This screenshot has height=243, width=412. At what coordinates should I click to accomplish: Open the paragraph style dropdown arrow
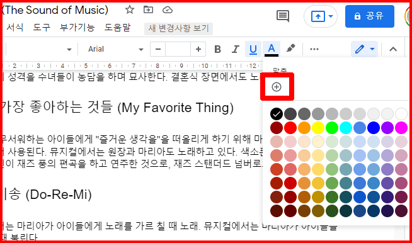[x=69, y=49]
